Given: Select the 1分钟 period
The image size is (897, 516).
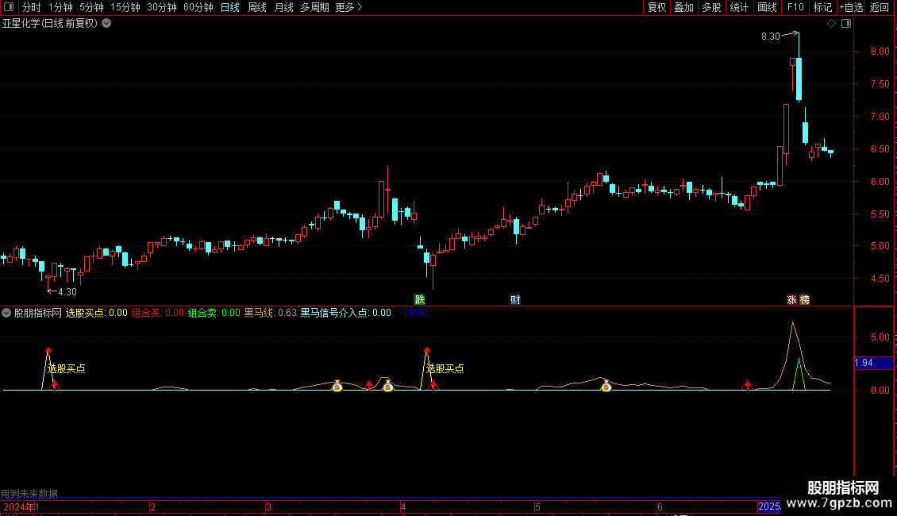Looking at the screenshot, I should pos(60,7).
